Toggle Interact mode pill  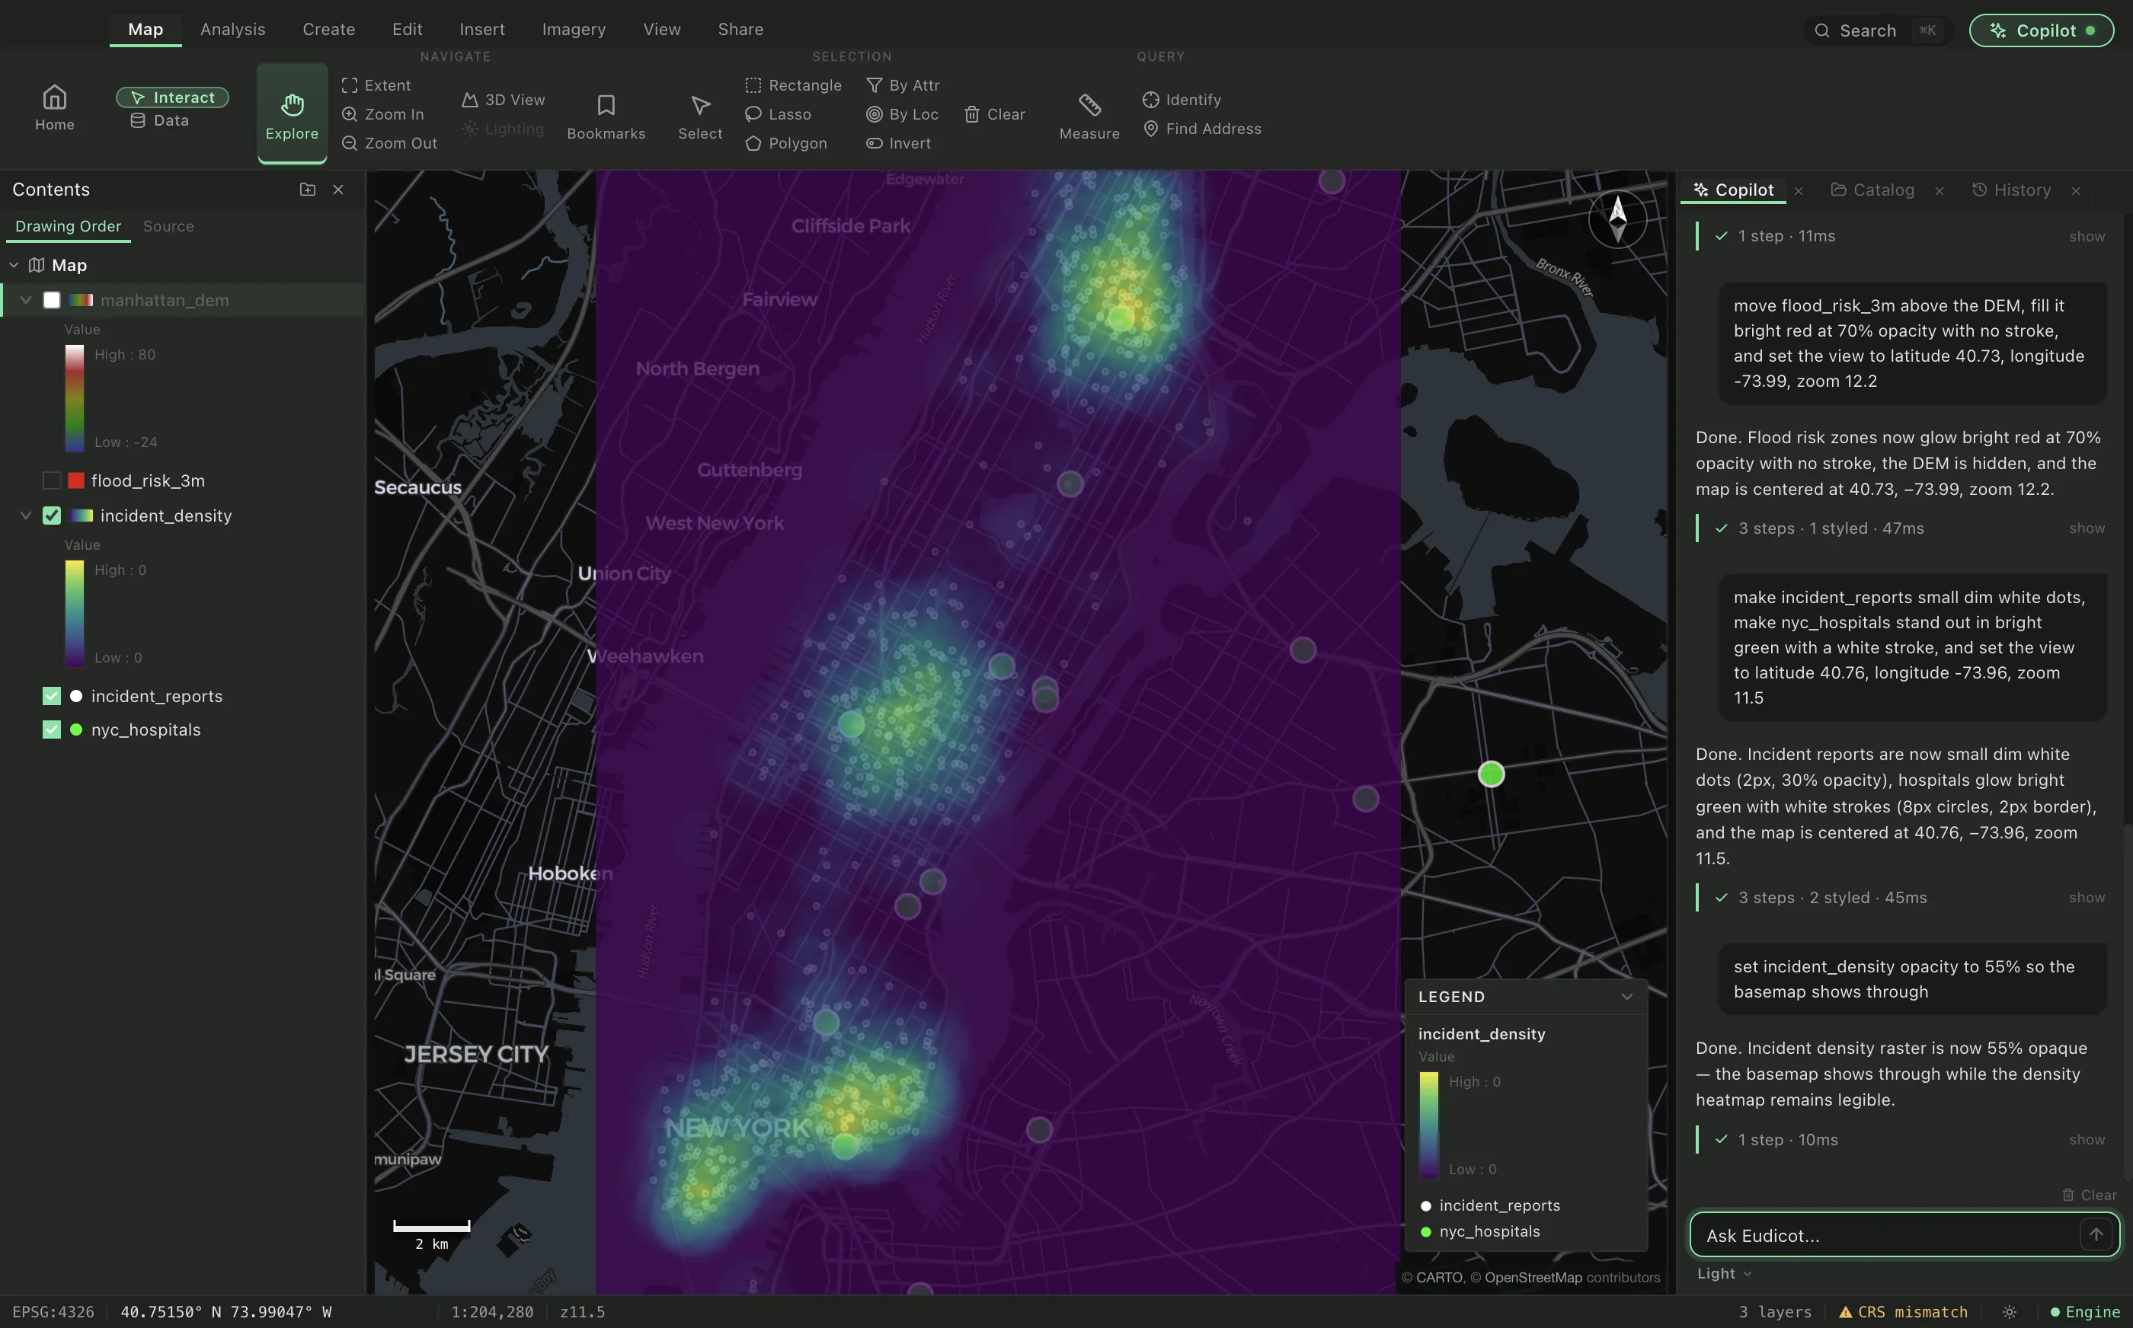(172, 97)
